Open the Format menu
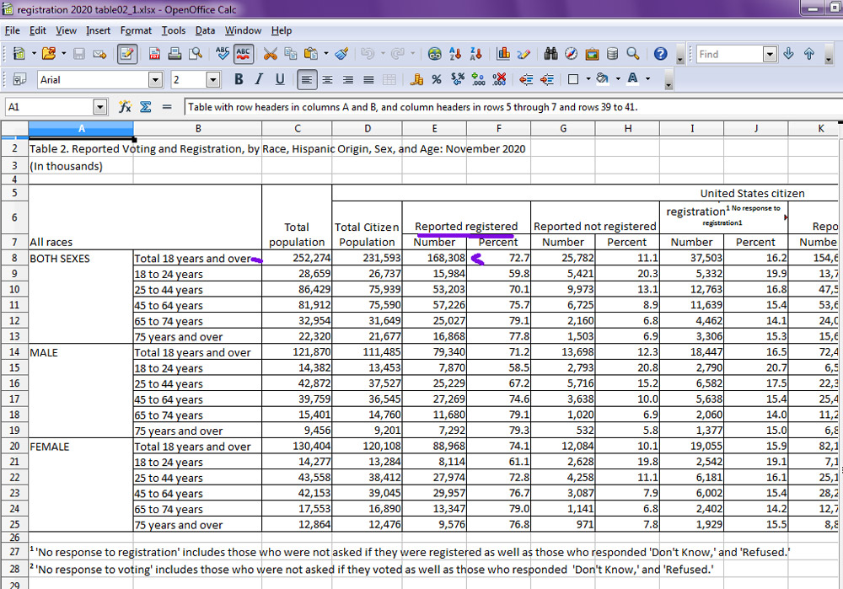843x589 pixels. 136,30
